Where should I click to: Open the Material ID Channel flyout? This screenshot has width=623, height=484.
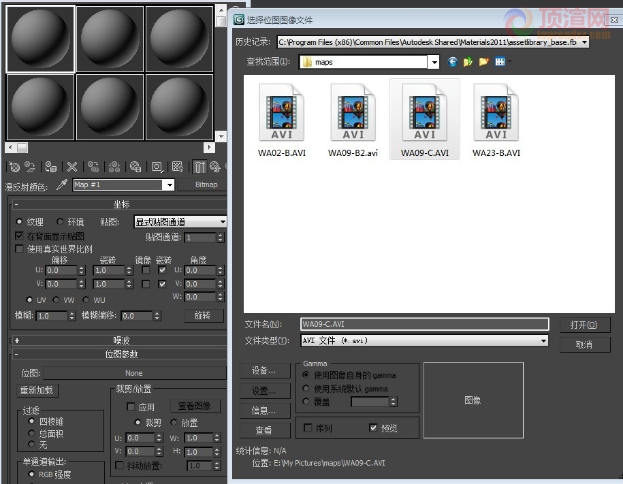tap(157, 167)
